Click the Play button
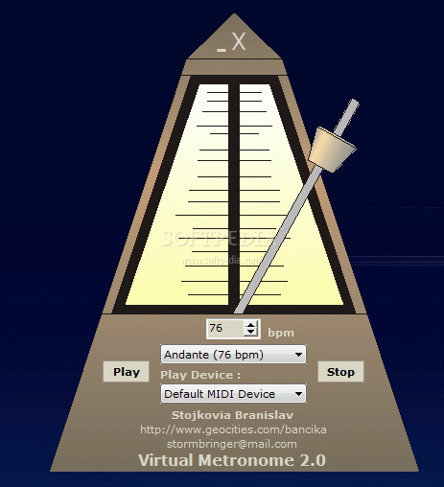Image resolution: width=444 pixels, height=487 pixels. click(x=126, y=372)
